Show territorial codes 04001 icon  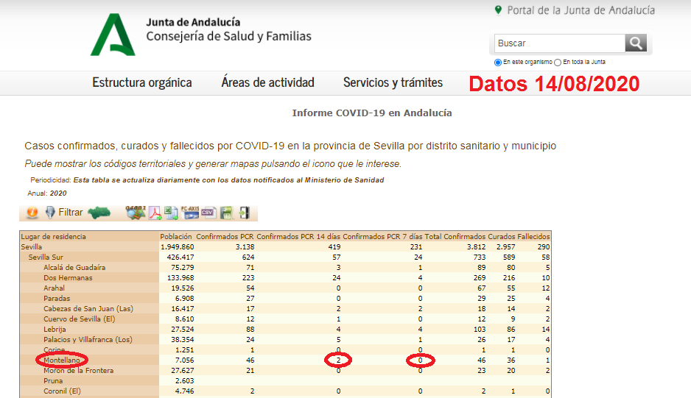[136, 213]
